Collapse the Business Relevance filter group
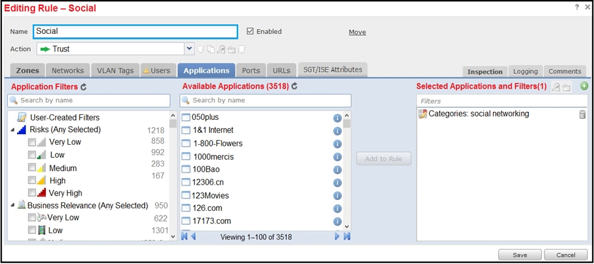Screen dimensions: 594x264 [13, 205]
